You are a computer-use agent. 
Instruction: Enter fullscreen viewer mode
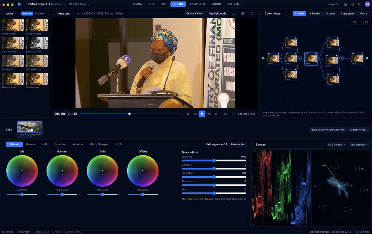click(252, 13)
